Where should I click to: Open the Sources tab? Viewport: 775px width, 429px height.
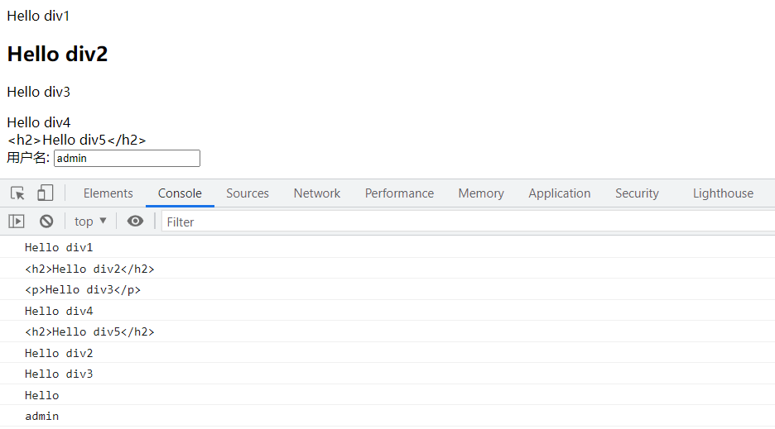coord(247,193)
